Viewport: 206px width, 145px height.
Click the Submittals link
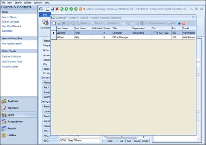point(7,31)
